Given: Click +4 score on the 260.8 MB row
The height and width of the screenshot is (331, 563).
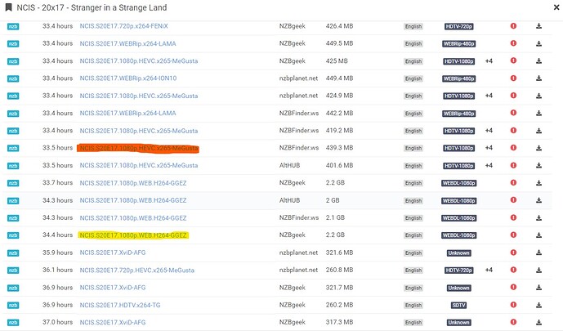Looking at the screenshot, I should (x=489, y=270).
